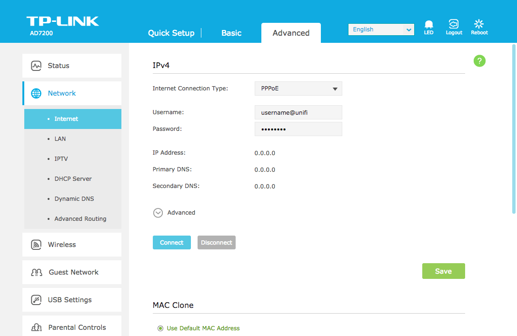517x336 pixels.
Task: Open the green help question mark
Action: tap(479, 60)
